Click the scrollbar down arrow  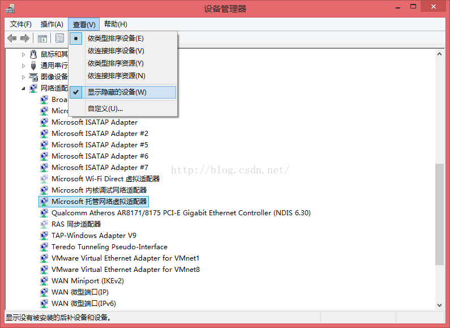pos(439,305)
